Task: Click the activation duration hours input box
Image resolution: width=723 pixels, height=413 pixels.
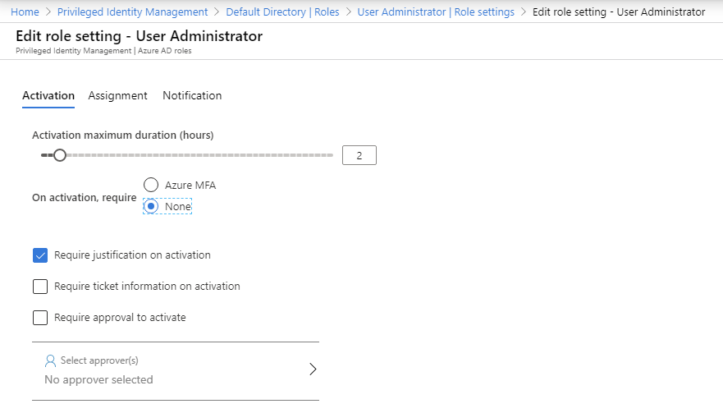Action: (359, 155)
